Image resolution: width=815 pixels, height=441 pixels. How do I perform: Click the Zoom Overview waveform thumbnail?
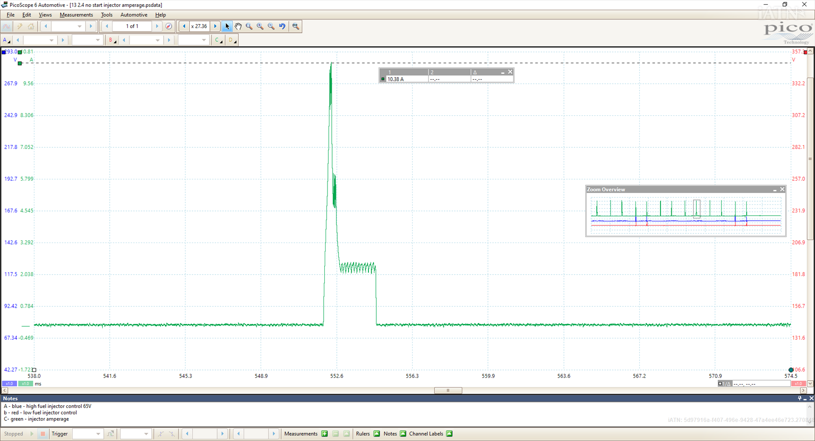click(685, 214)
